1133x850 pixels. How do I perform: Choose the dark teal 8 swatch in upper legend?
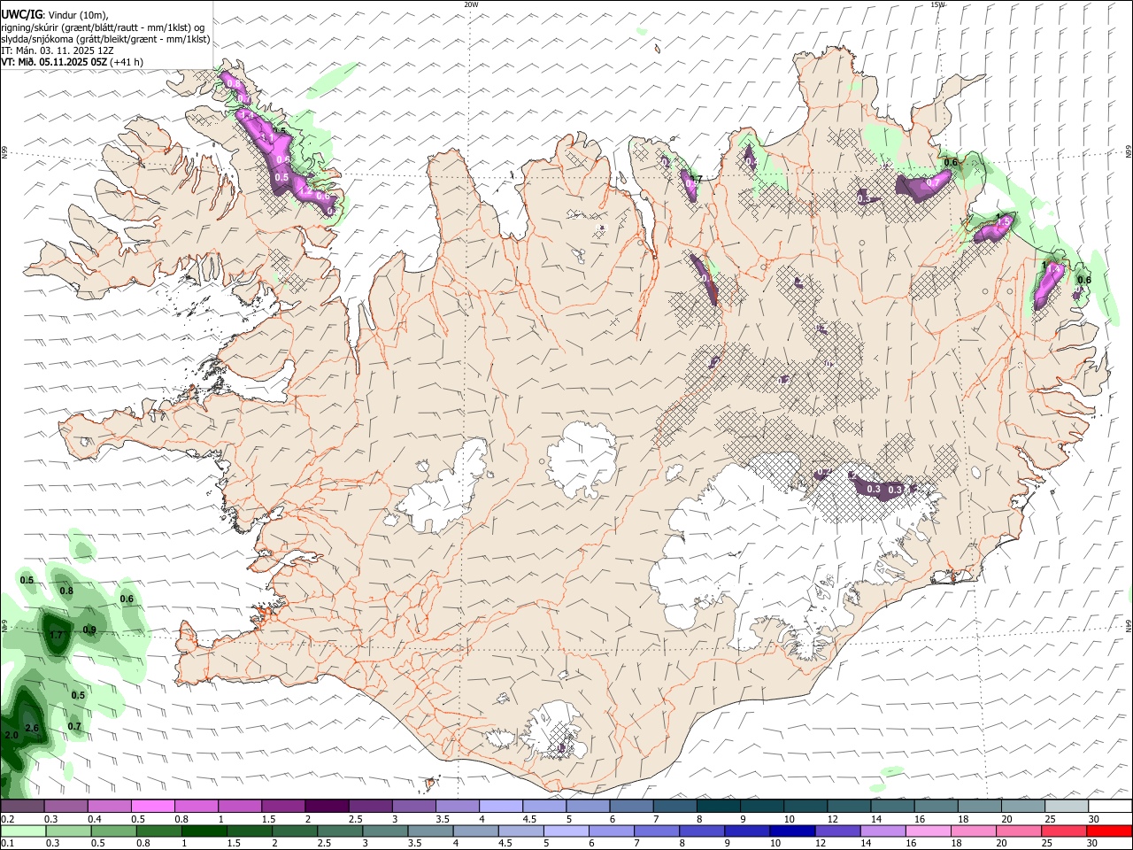point(718,807)
